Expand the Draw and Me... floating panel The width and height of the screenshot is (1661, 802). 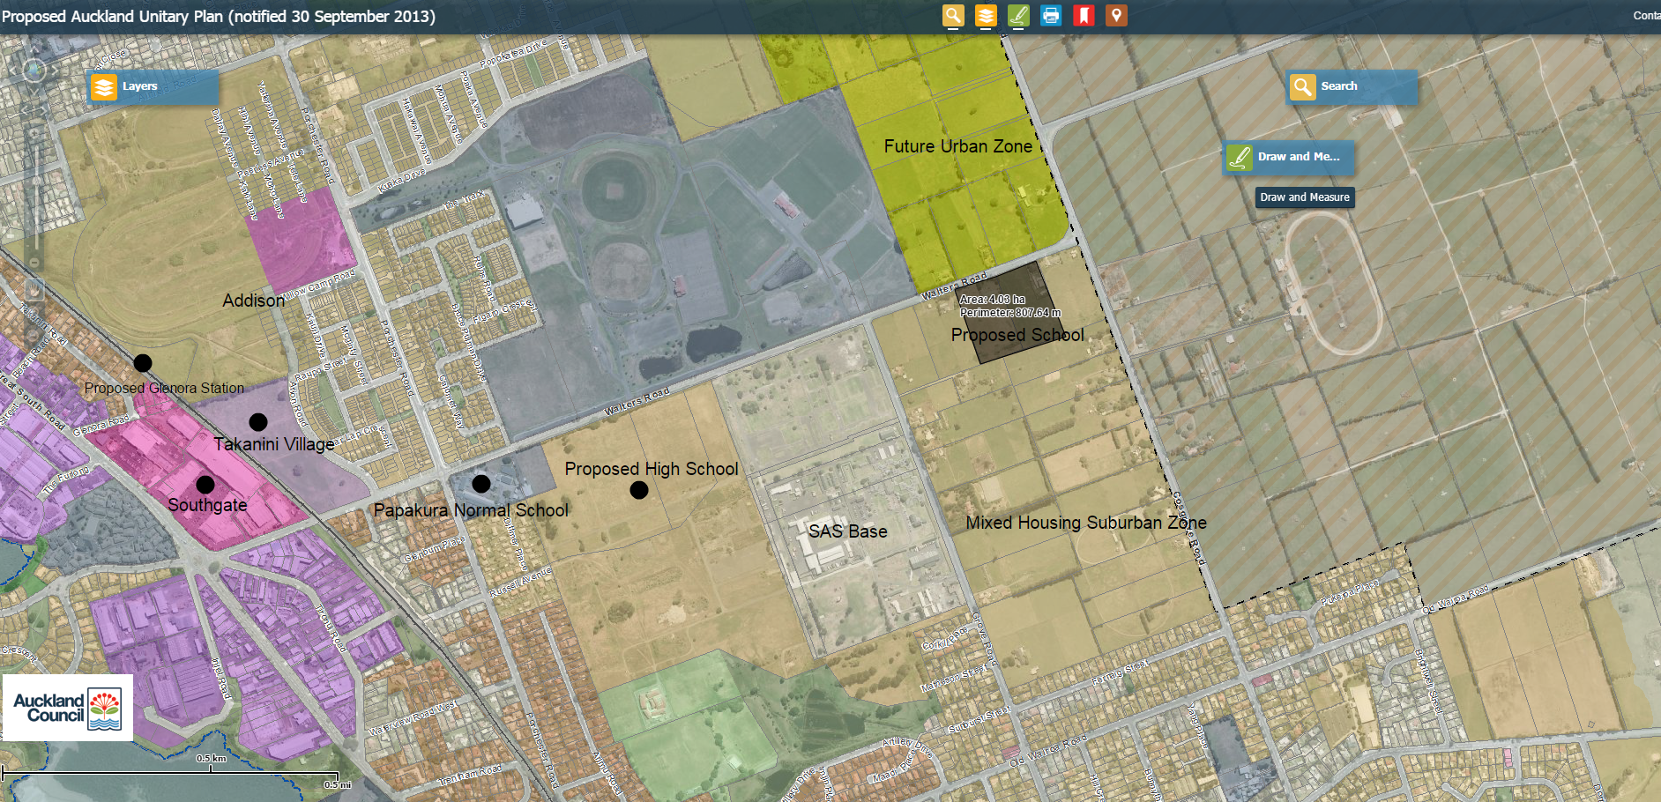[x=1287, y=157]
